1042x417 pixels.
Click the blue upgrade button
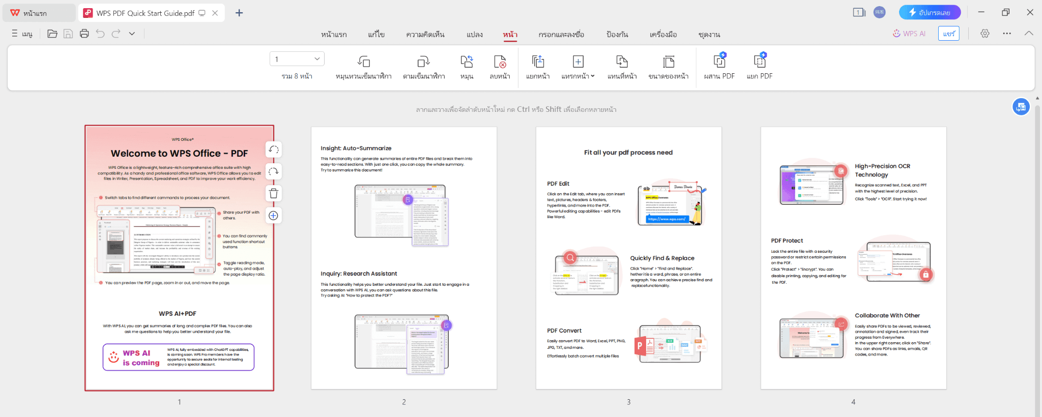(x=929, y=12)
